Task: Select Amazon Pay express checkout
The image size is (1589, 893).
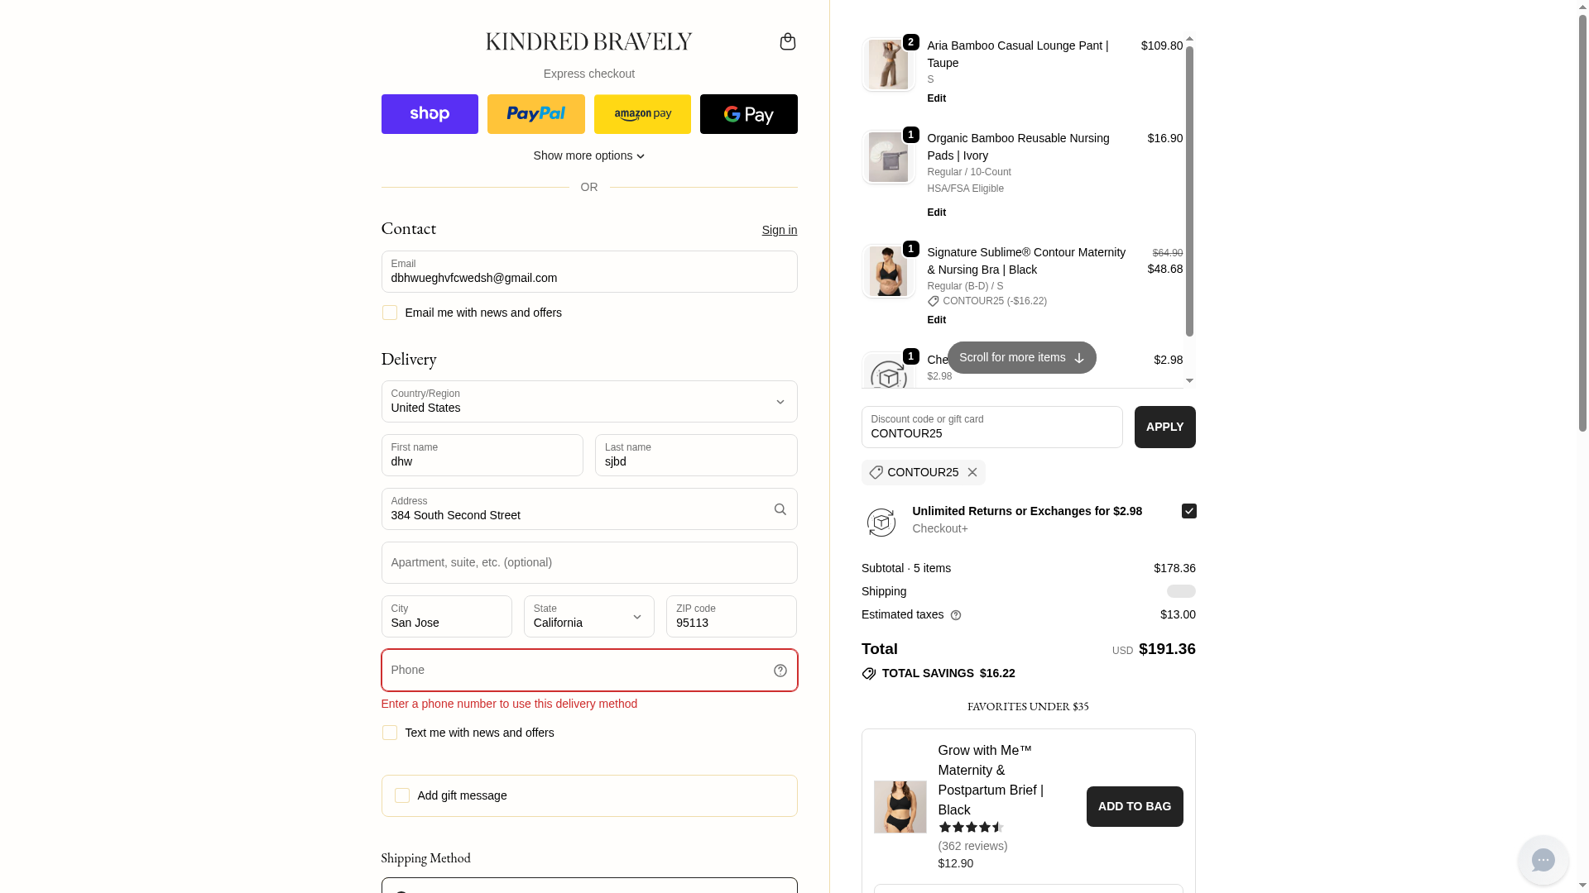Action: 642,114
